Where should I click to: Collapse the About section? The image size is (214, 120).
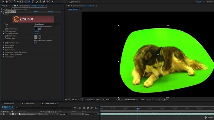(x=4, y=14)
